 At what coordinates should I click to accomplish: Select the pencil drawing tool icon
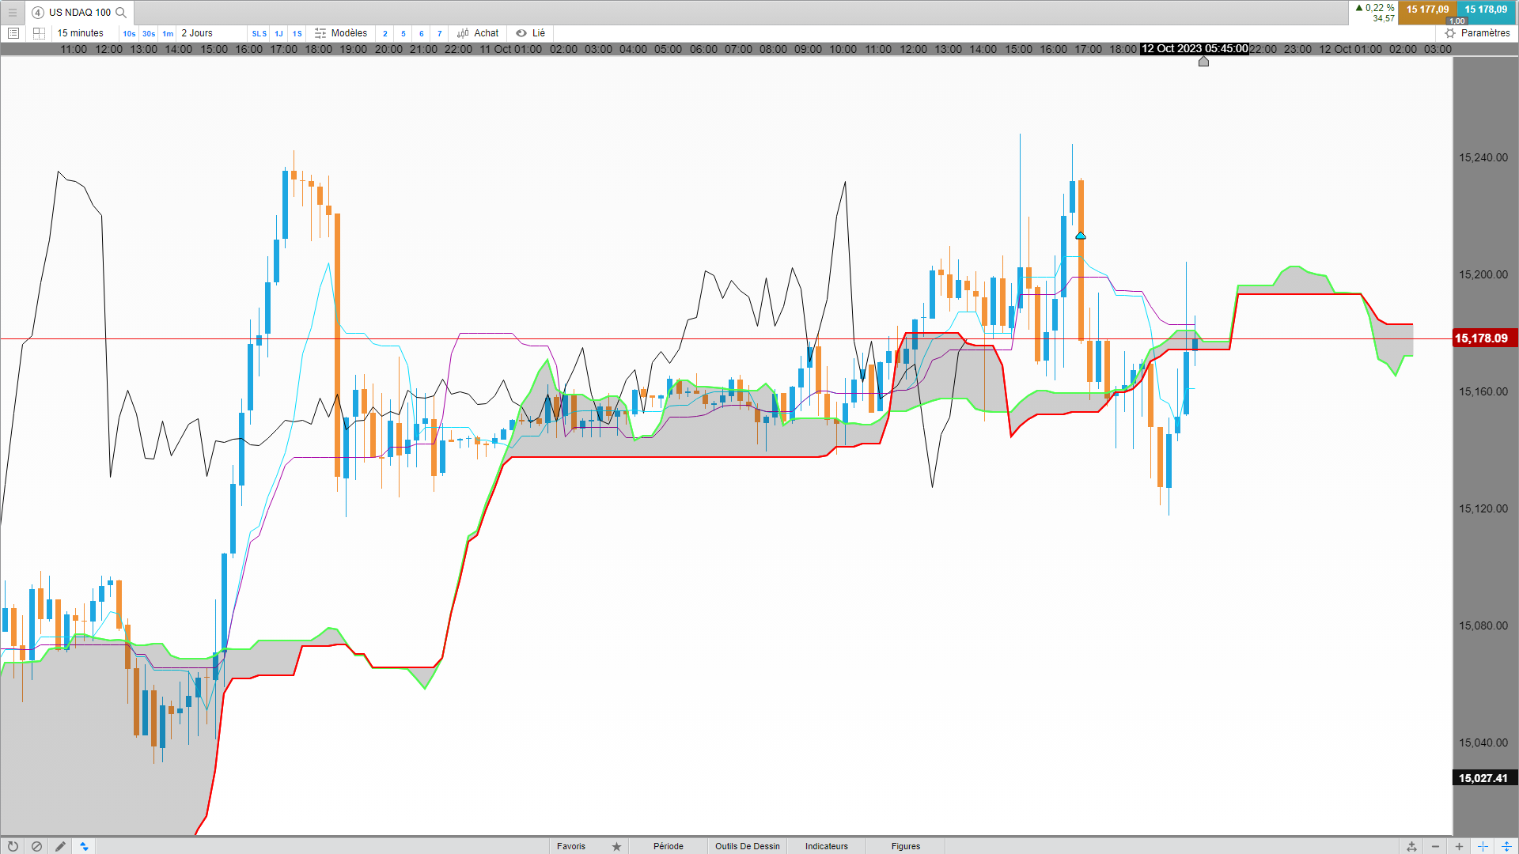pyautogui.click(x=60, y=846)
